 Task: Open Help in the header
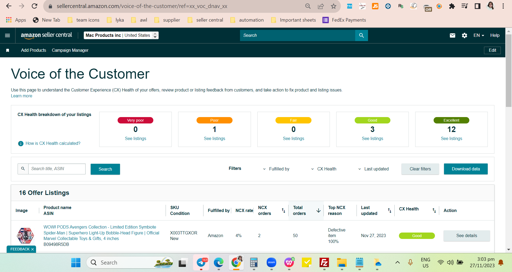pyautogui.click(x=495, y=35)
